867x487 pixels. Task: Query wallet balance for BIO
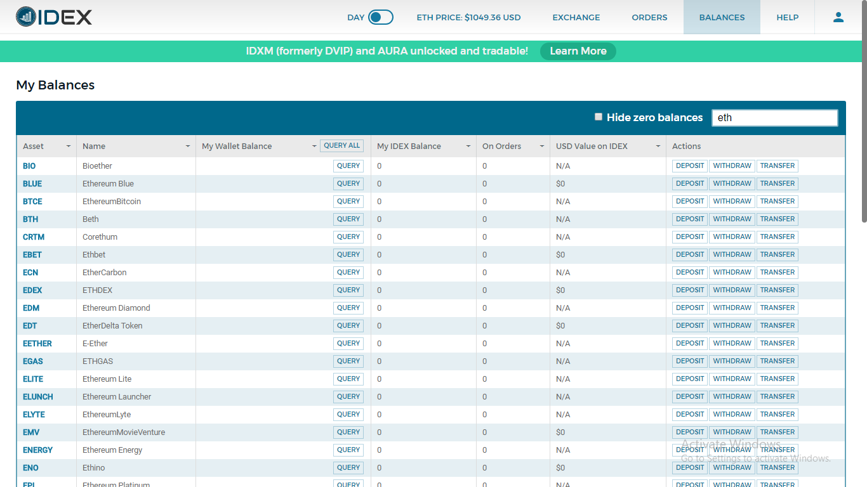coord(348,166)
